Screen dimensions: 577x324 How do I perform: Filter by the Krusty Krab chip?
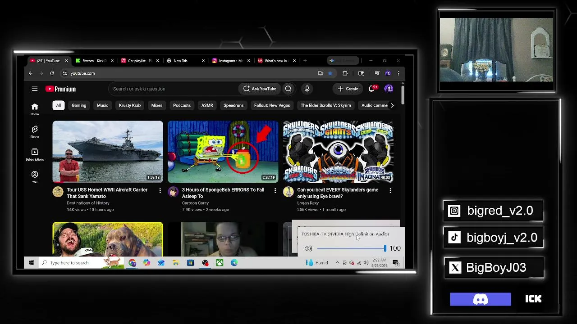(x=130, y=105)
